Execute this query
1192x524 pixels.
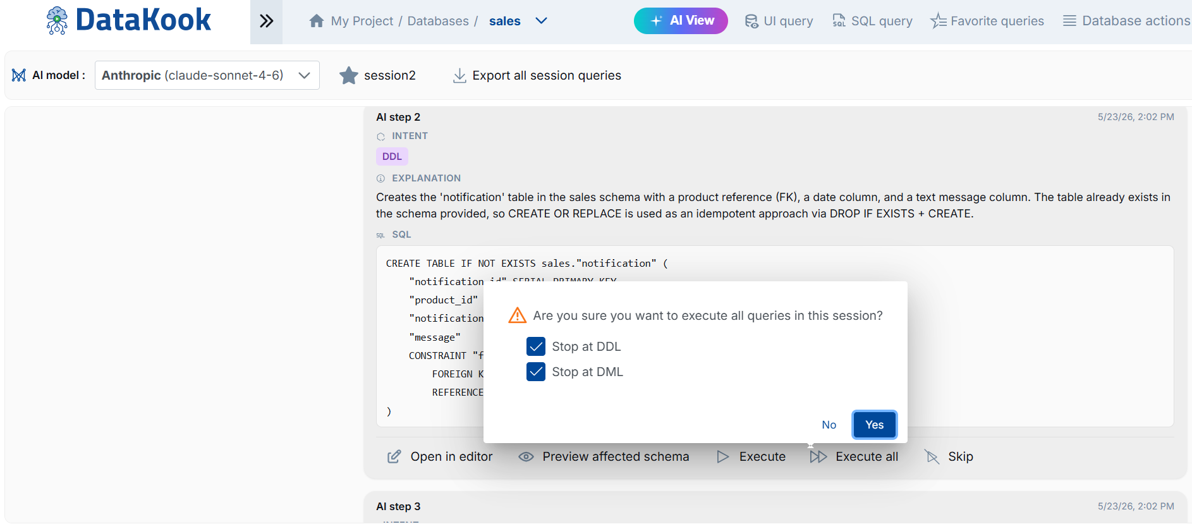(762, 456)
